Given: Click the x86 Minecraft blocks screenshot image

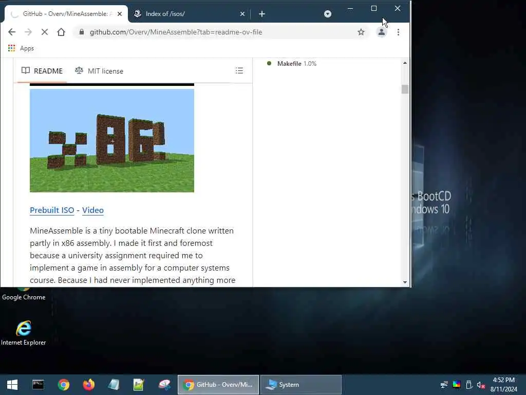Looking at the screenshot, I should click(111, 141).
